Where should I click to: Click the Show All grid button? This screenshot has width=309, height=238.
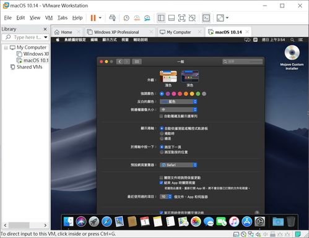click(x=137, y=62)
